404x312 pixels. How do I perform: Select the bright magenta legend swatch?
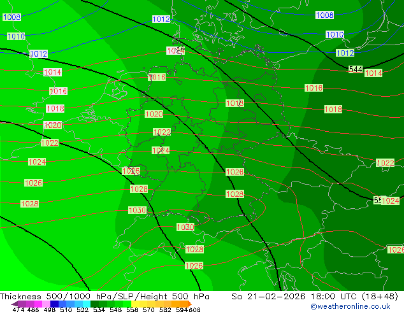38,304
